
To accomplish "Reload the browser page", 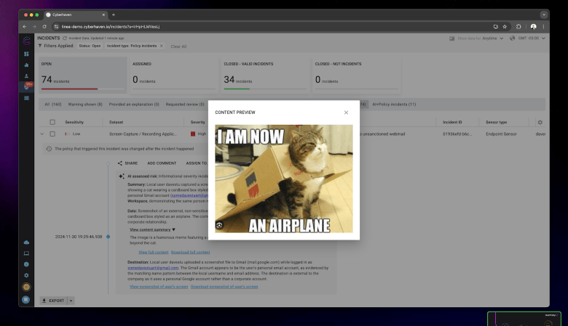I will click(x=44, y=27).
